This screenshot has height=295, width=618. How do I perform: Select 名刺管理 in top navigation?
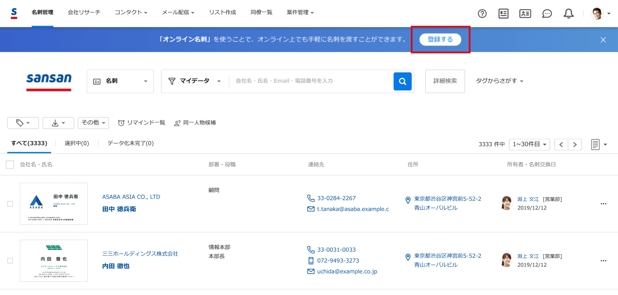tap(42, 13)
